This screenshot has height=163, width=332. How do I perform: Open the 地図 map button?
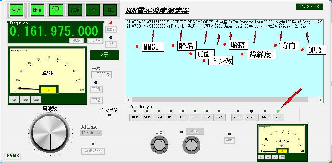pos(110,10)
